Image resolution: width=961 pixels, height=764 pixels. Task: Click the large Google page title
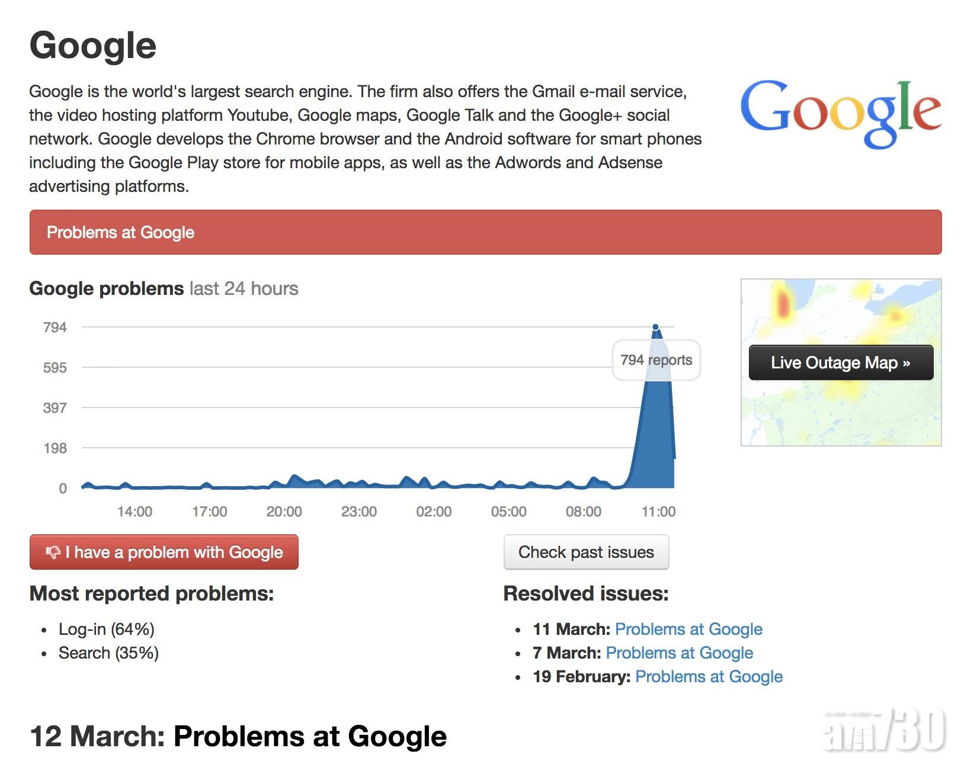(93, 46)
